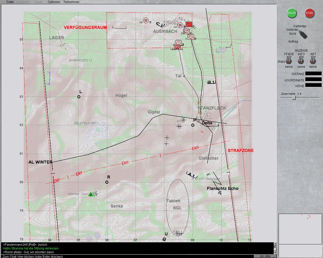
Task: Open the Teilnehmer menu
Action: coord(72,2)
